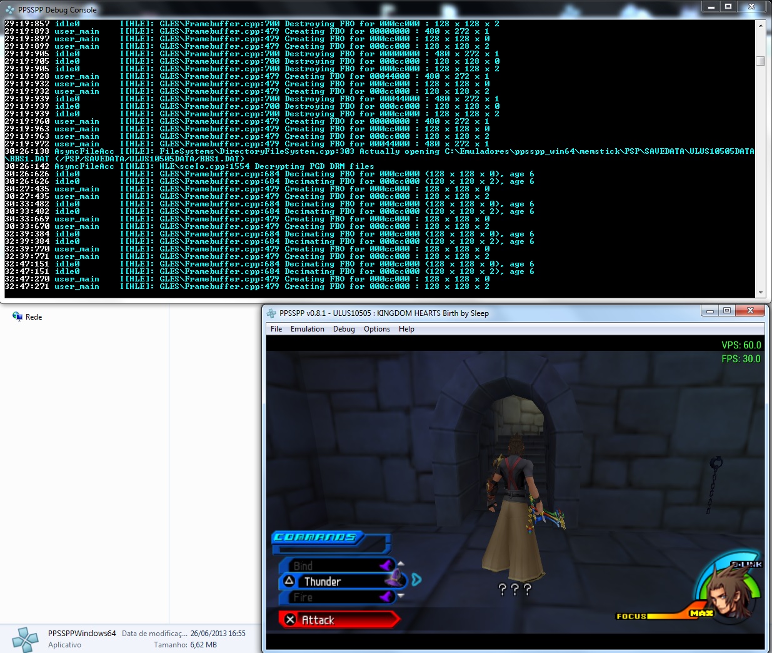
Task: Click the PPSSPP game window title icon
Action: click(x=271, y=313)
